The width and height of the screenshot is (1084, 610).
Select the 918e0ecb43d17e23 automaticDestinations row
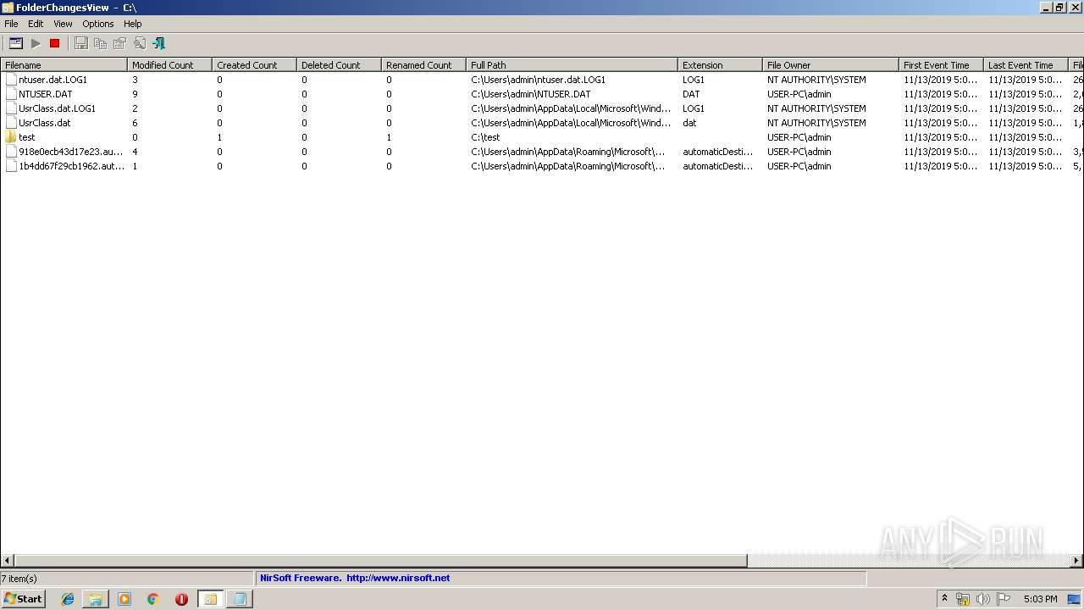tap(542, 152)
